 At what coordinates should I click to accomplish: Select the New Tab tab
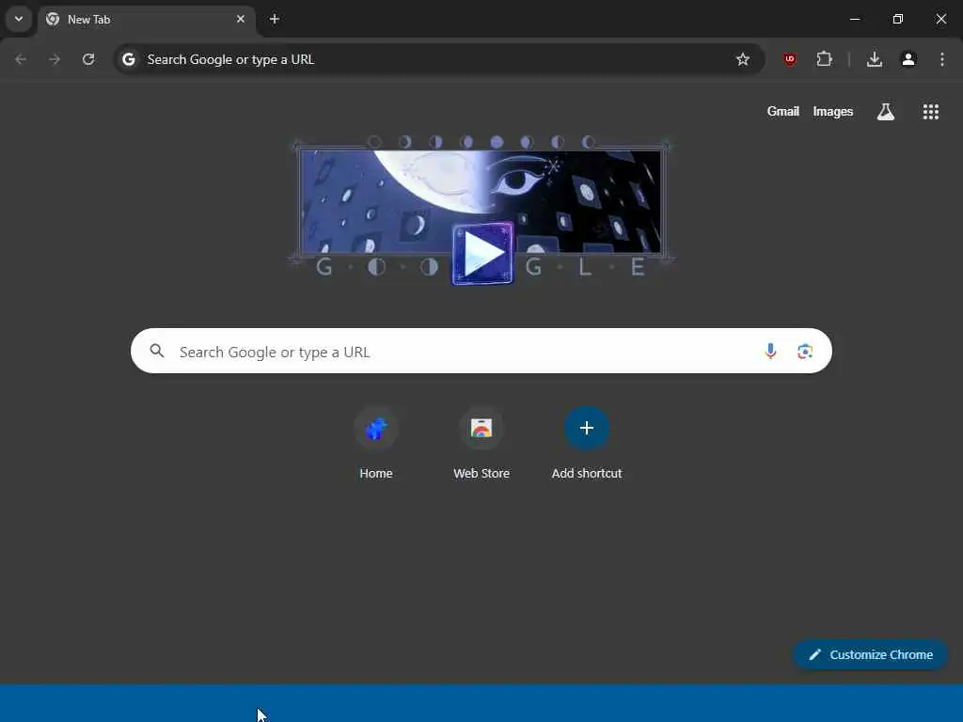(146, 20)
